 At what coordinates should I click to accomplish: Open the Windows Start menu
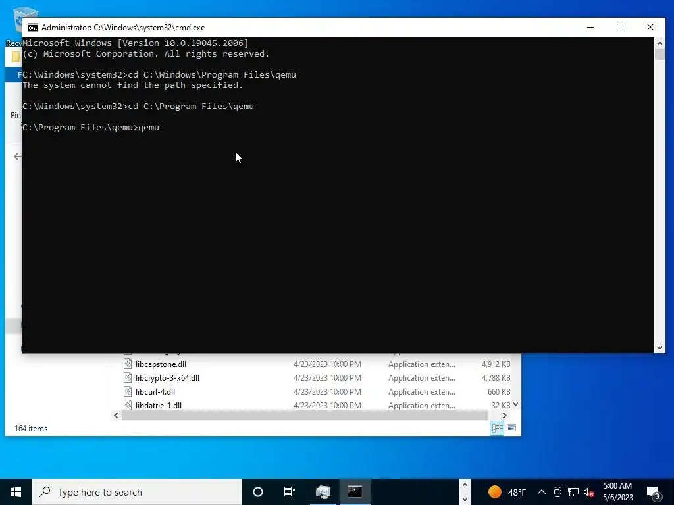[16, 492]
